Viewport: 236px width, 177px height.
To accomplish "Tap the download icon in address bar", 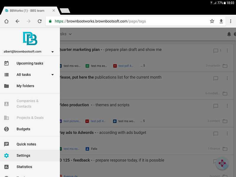I will (221, 21).
